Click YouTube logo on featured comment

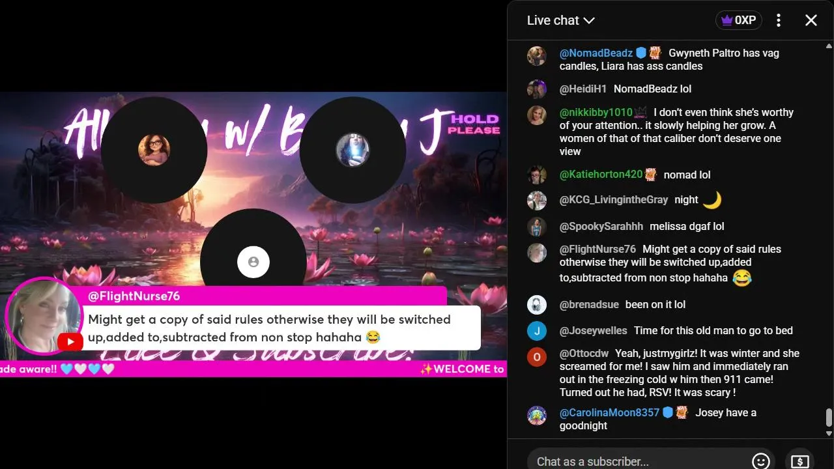tap(70, 341)
